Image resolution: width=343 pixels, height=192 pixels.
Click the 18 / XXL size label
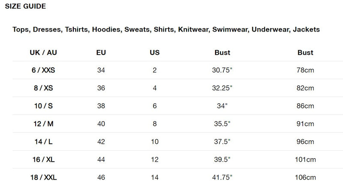(43, 177)
